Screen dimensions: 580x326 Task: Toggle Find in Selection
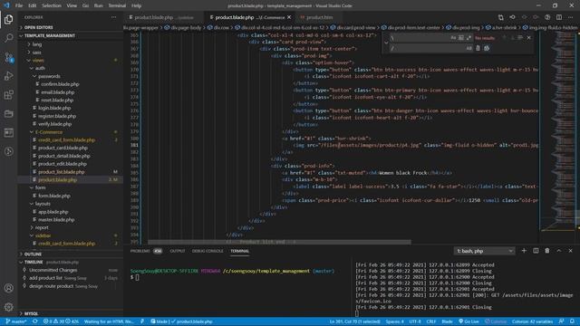click(520, 38)
